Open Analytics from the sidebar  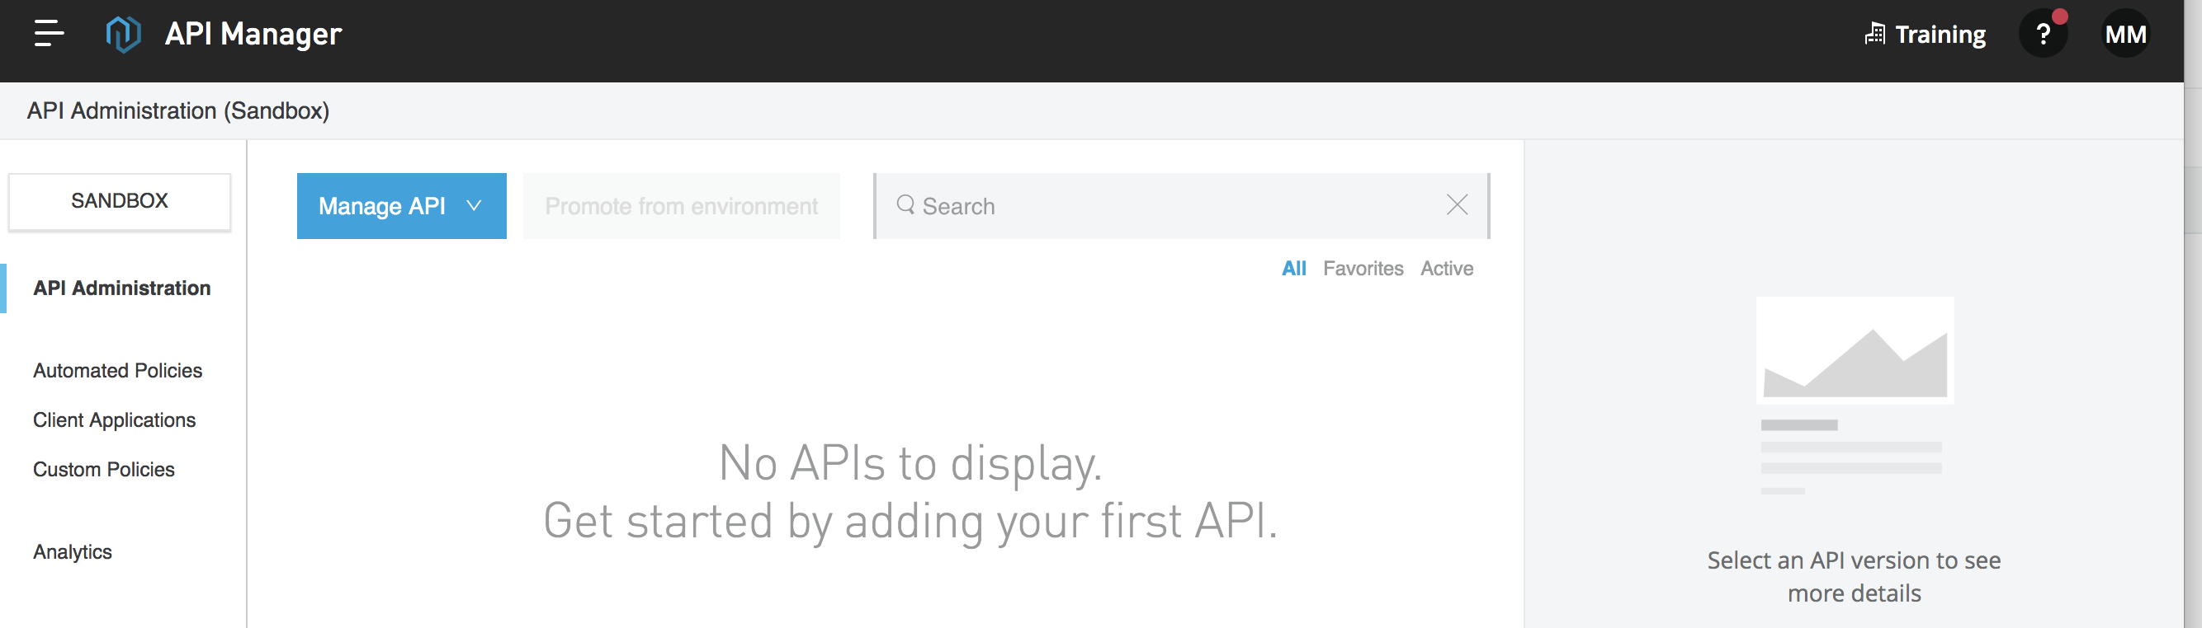coord(73,552)
